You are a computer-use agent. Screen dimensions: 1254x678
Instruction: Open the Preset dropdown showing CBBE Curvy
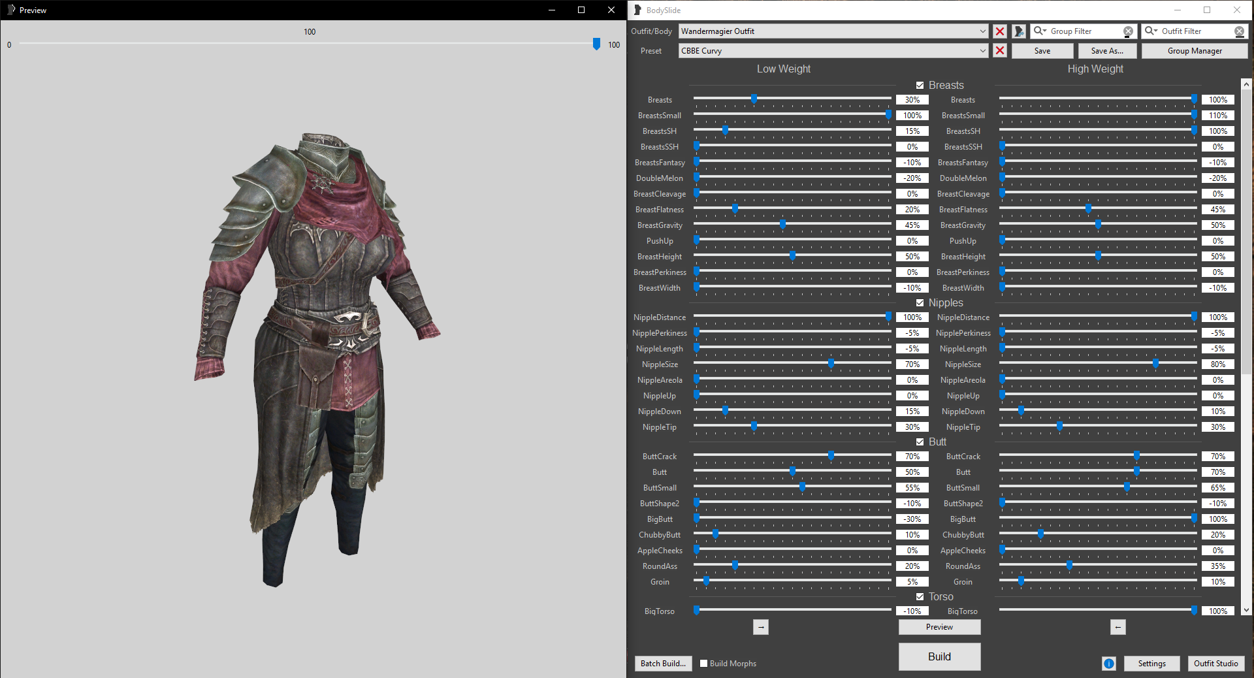tap(982, 51)
